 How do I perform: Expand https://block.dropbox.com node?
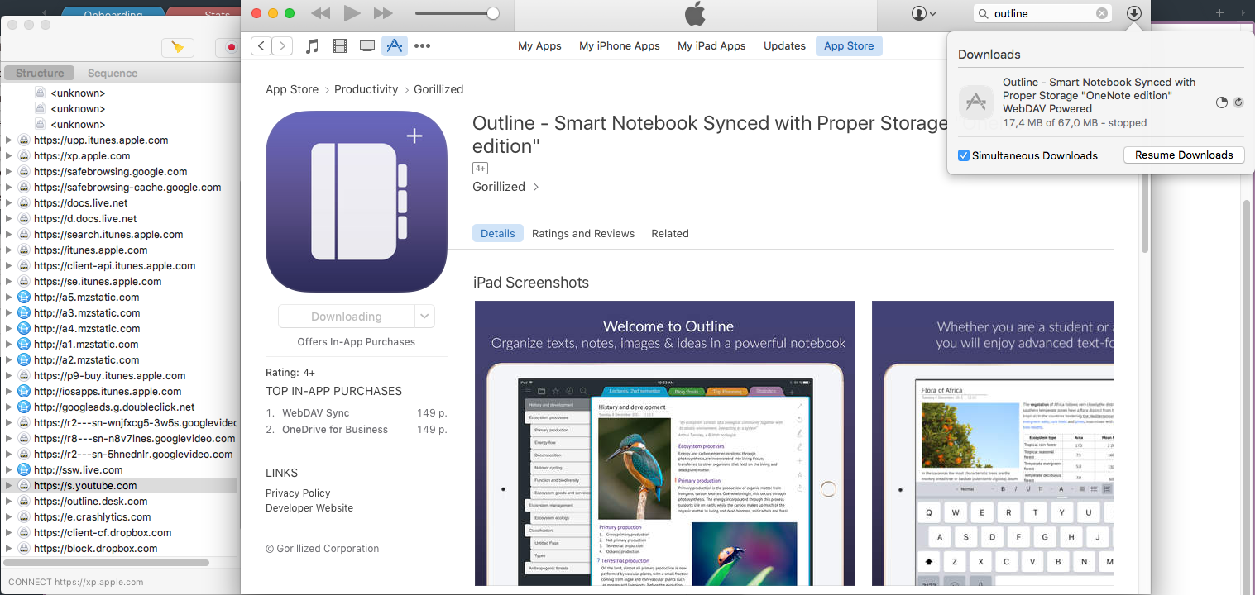pos(9,549)
